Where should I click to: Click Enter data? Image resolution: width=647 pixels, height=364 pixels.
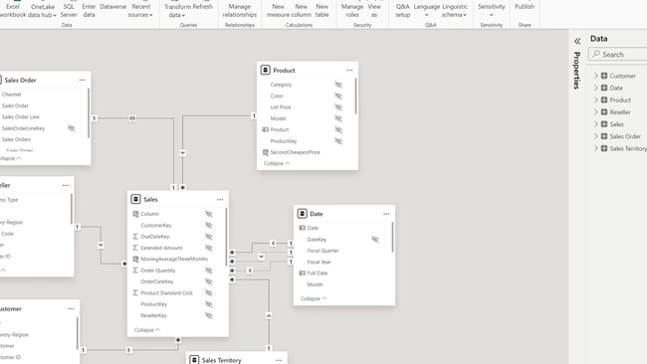[x=89, y=10]
